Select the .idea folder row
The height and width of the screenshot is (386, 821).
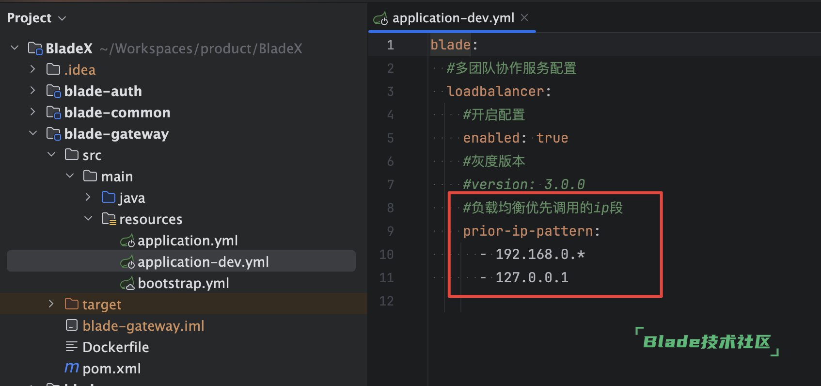pos(183,69)
